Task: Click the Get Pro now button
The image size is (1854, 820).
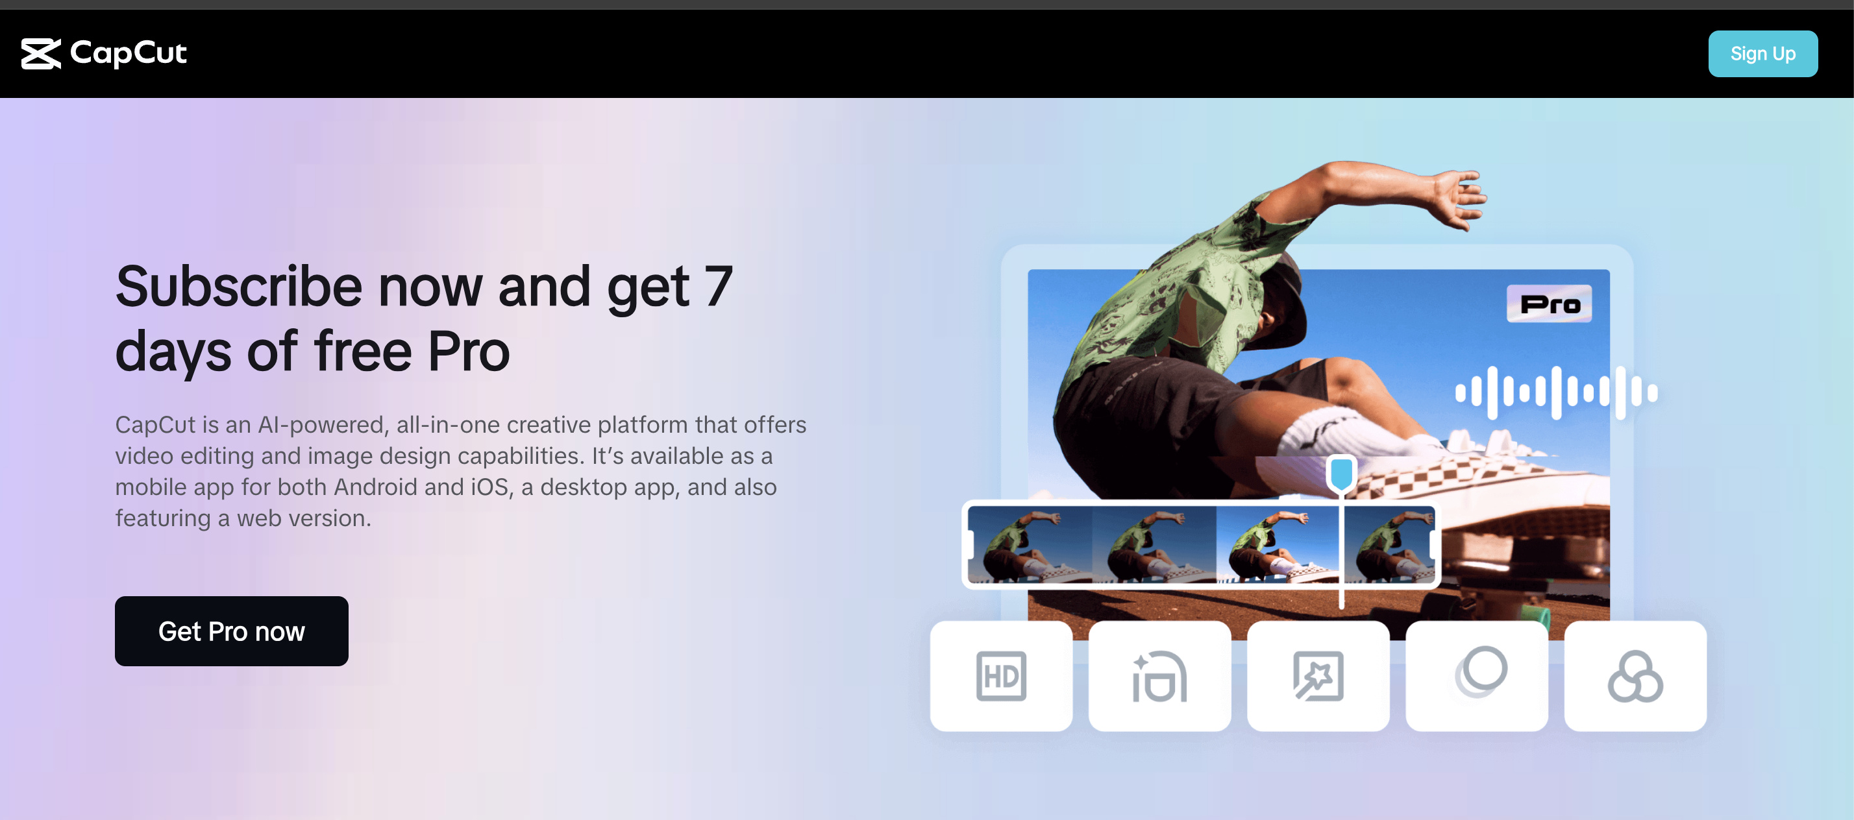Action: (231, 631)
